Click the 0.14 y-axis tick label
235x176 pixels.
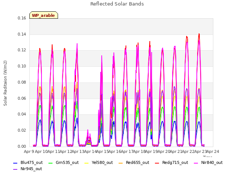tap(22, 34)
